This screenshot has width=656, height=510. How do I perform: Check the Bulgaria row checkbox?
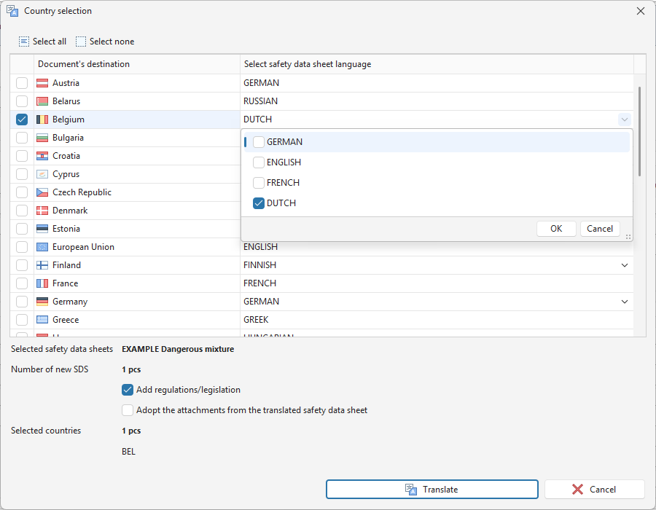(22, 138)
